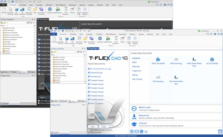Open the YouTube icon at bottom right
The image size is (223, 137).
click(x=220, y=131)
